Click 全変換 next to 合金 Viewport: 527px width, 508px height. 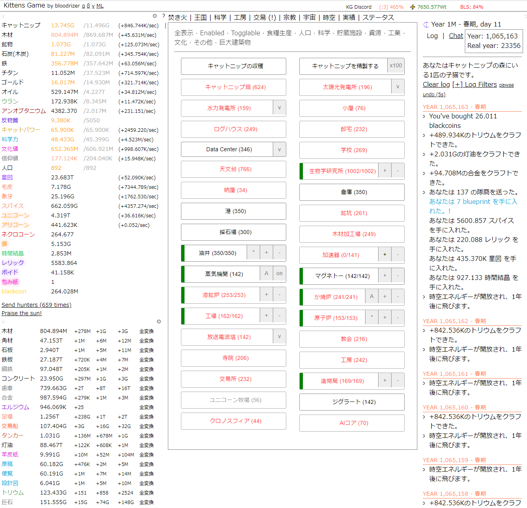pos(146,398)
